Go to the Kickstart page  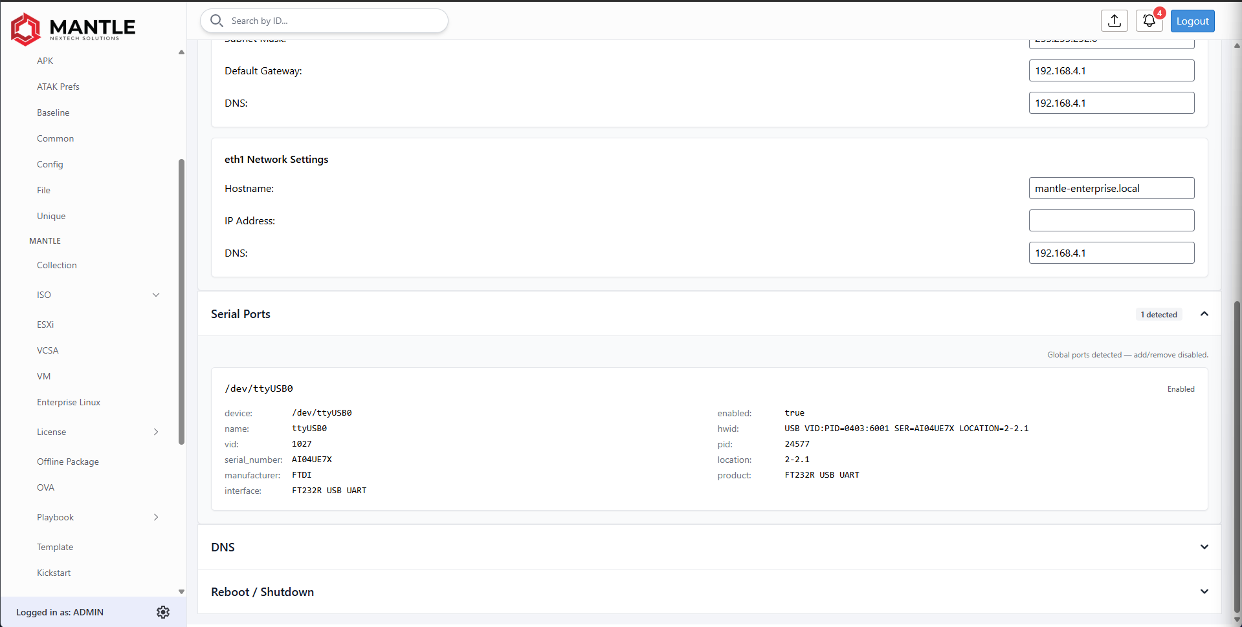pyautogui.click(x=54, y=573)
